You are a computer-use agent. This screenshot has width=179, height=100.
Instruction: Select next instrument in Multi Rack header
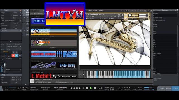tap(123, 11)
